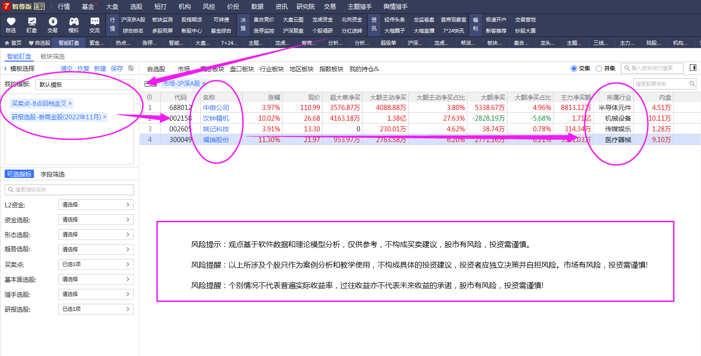
Task: Open the 极速开户 toolbar button
Action: [x=496, y=20]
